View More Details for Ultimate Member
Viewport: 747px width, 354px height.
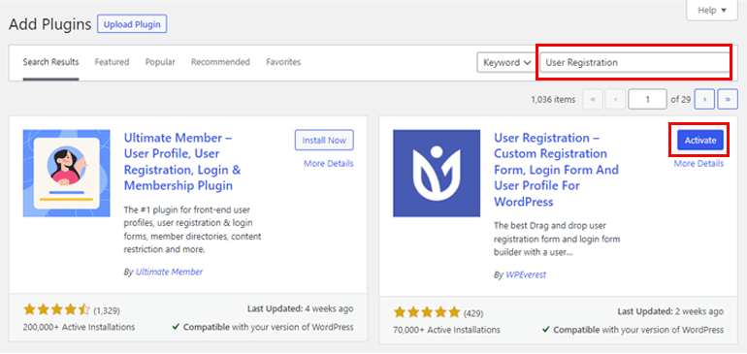(x=329, y=163)
